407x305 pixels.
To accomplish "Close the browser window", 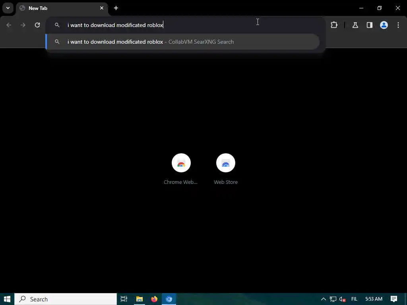I will pos(397,8).
